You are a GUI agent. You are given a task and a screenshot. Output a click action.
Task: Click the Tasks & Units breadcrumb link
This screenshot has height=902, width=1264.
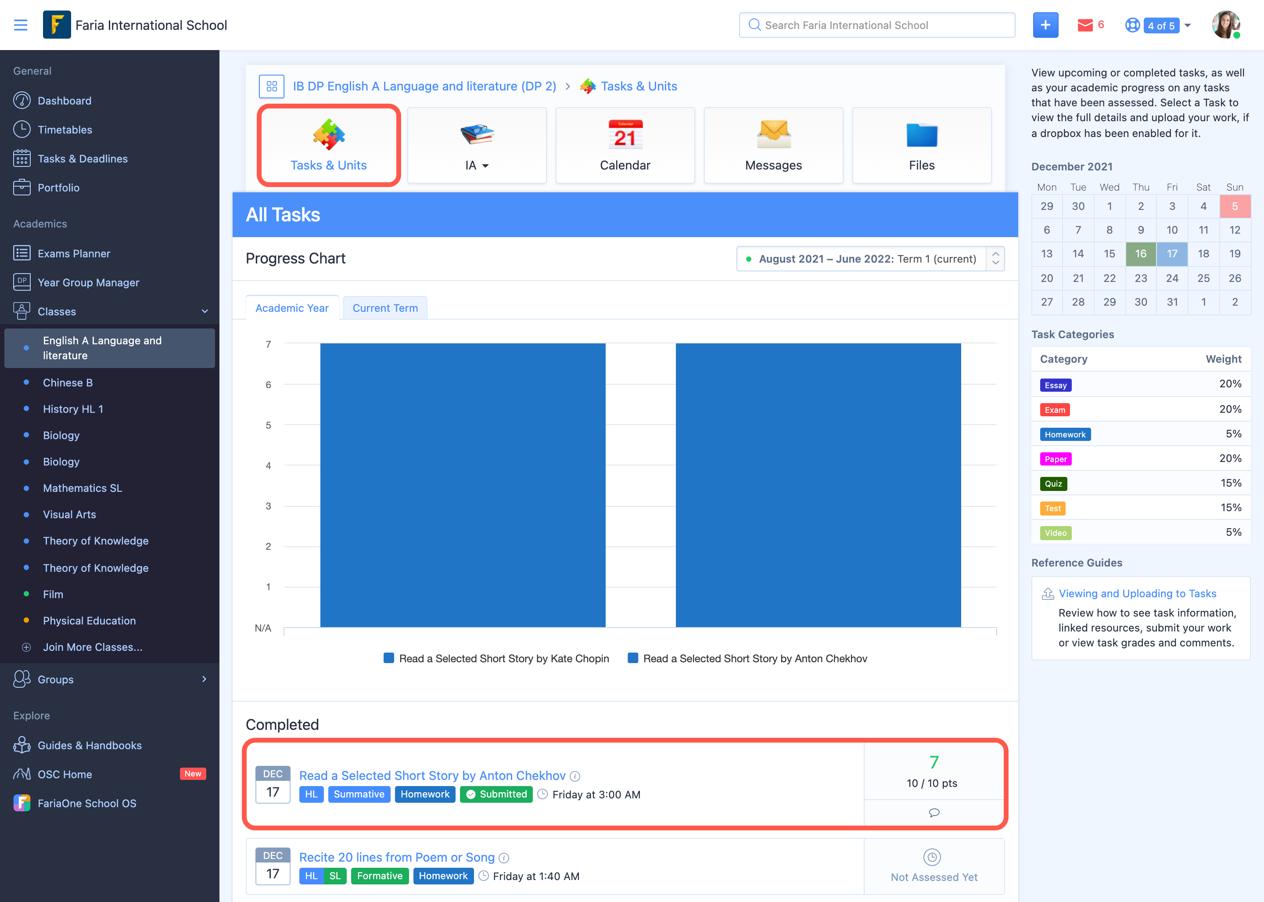coord(639,86)
